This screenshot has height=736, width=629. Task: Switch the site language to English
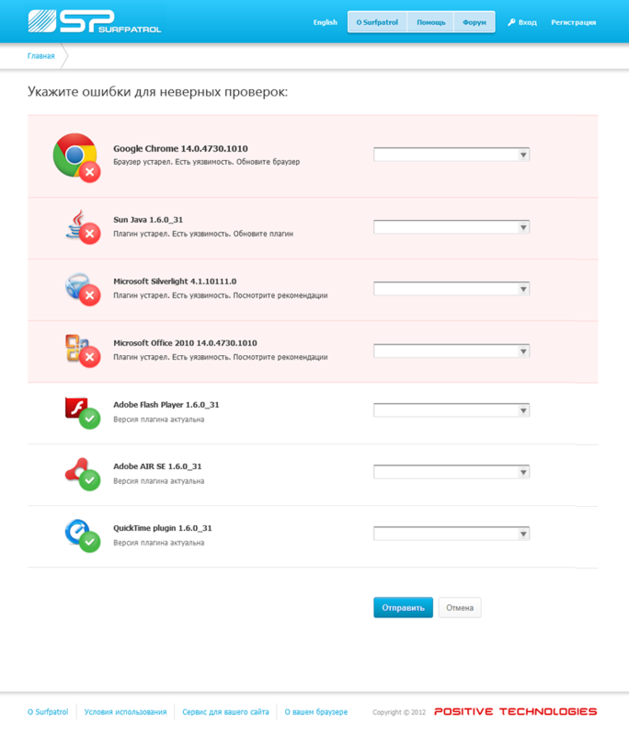pyautogui.click(x=325, y=21)
